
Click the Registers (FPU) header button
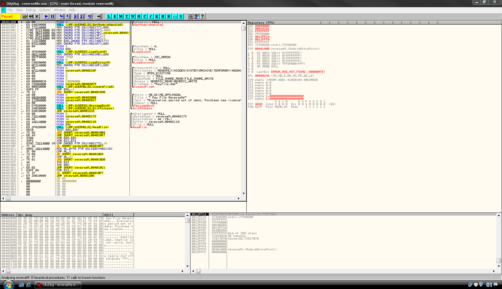[x=261, y=22]
